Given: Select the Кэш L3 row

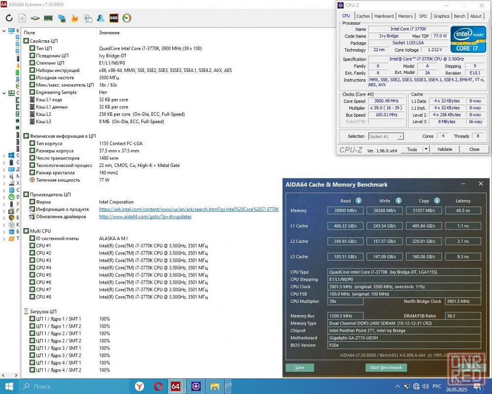Looking at the screenshot, I should click(x=151, y=122).
